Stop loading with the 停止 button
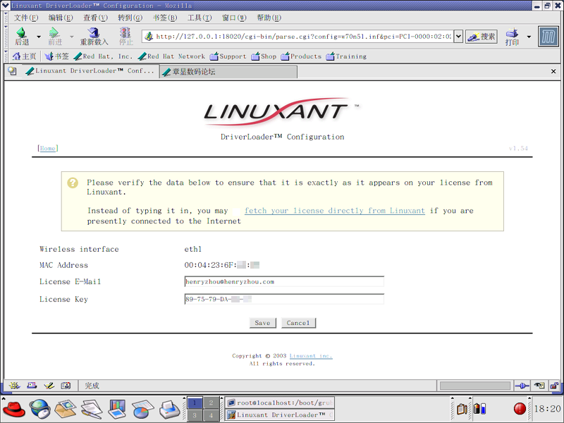This screenshot has width=564, height=423. coord(126,37)
